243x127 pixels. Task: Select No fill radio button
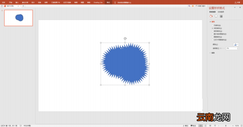click(x=212, y=25)
